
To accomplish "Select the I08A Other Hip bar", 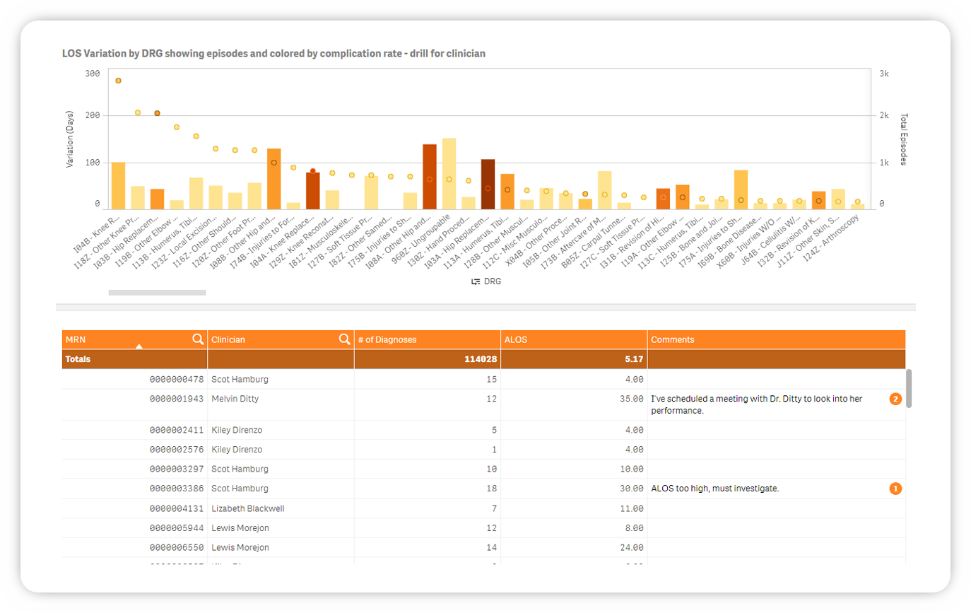I will point(429,177).
